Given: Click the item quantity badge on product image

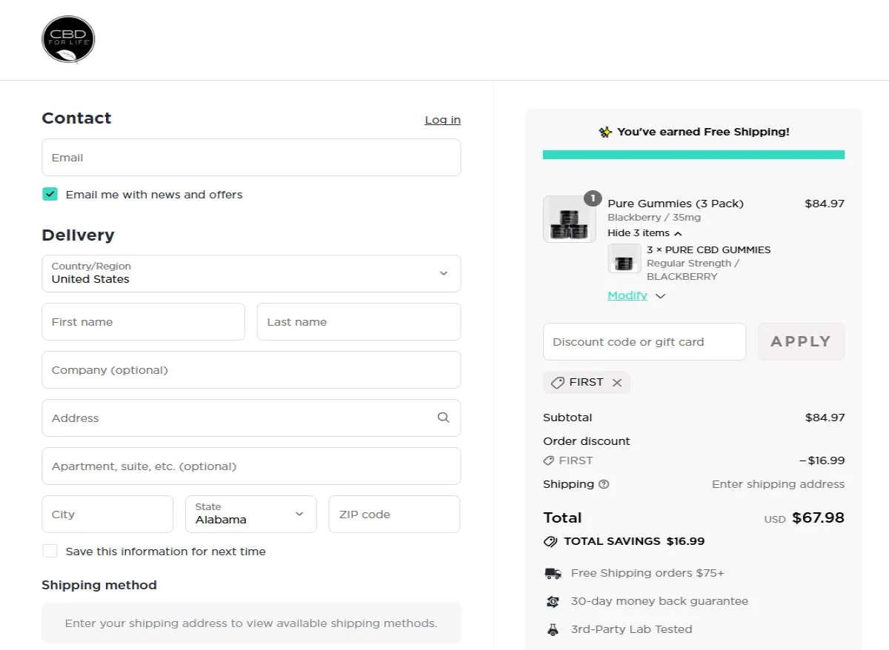Looking at the screenshot, I should click(x=593, y=198).
